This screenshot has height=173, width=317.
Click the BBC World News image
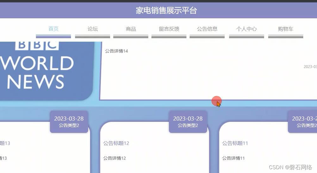[x=47, y=71]
